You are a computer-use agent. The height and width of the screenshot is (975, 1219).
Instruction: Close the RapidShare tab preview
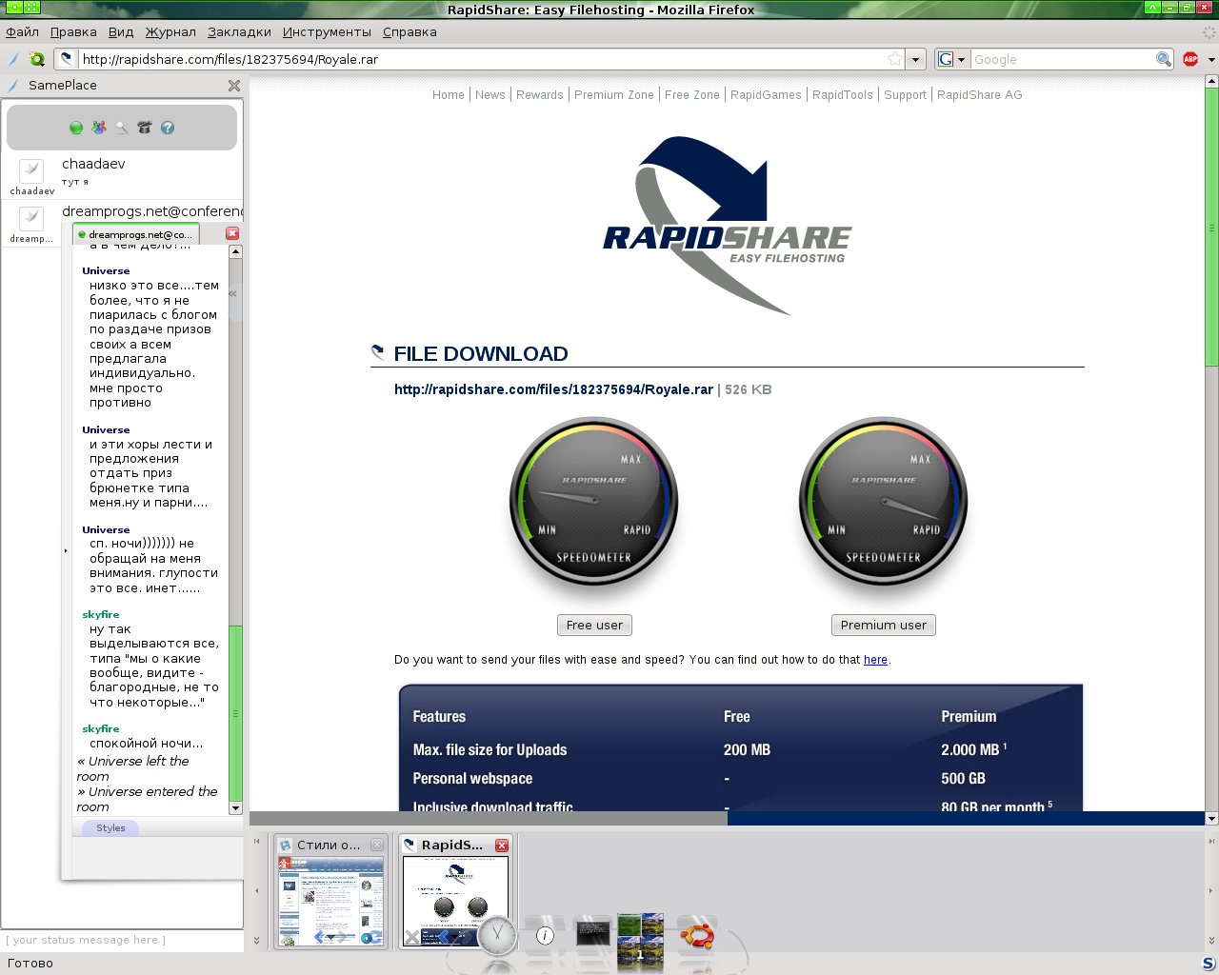tap(502, 846)
